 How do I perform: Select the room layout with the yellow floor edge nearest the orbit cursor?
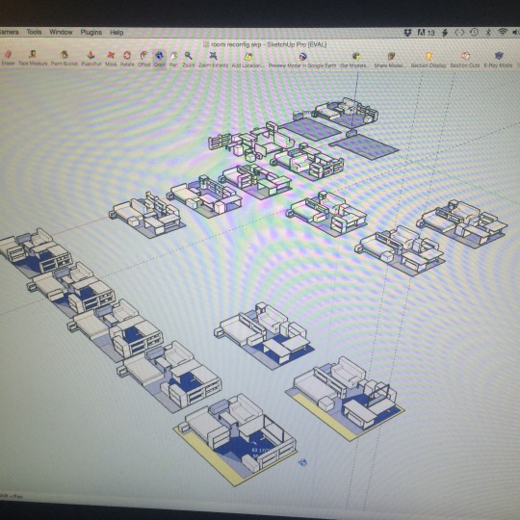coord(236,439)
